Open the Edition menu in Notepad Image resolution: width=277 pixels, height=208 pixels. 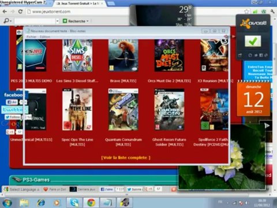point(45,36)
